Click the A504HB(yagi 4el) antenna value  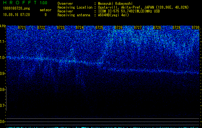pos(113,15)
